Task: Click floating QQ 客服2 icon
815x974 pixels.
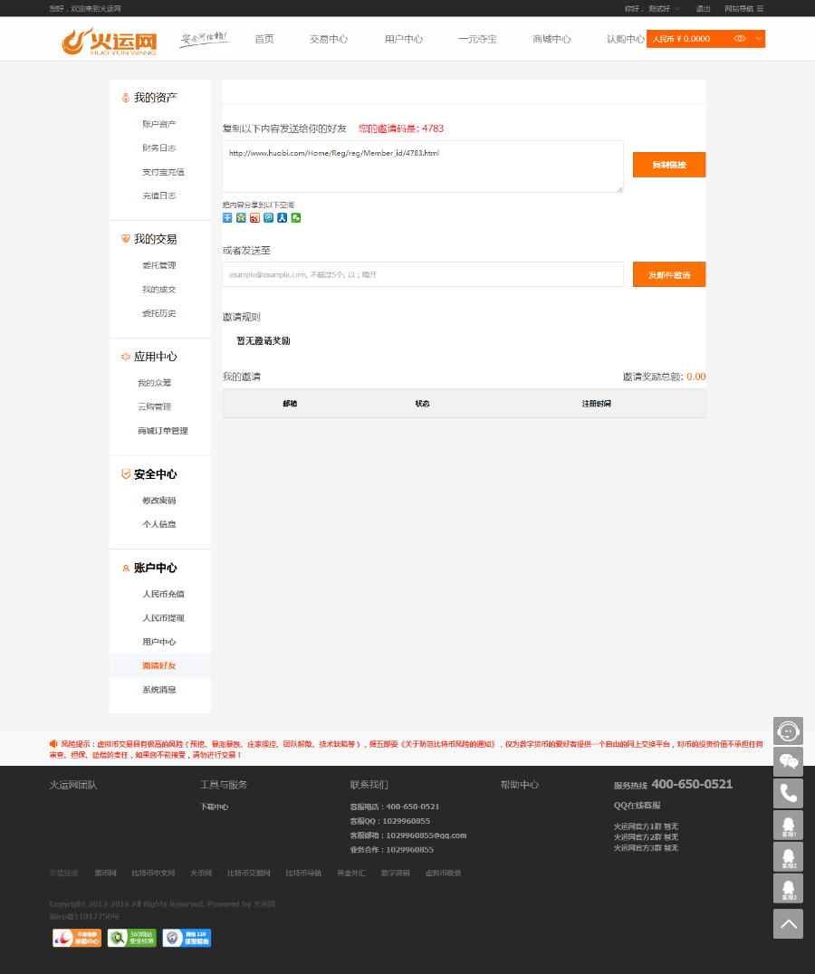Action: pos(789,857)
